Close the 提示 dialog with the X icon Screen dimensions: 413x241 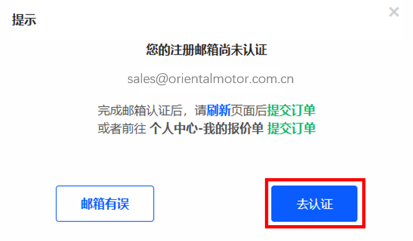pos(394,12)
